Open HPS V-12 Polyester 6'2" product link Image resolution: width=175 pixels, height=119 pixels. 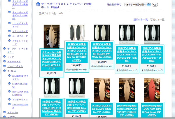point(127,55)
